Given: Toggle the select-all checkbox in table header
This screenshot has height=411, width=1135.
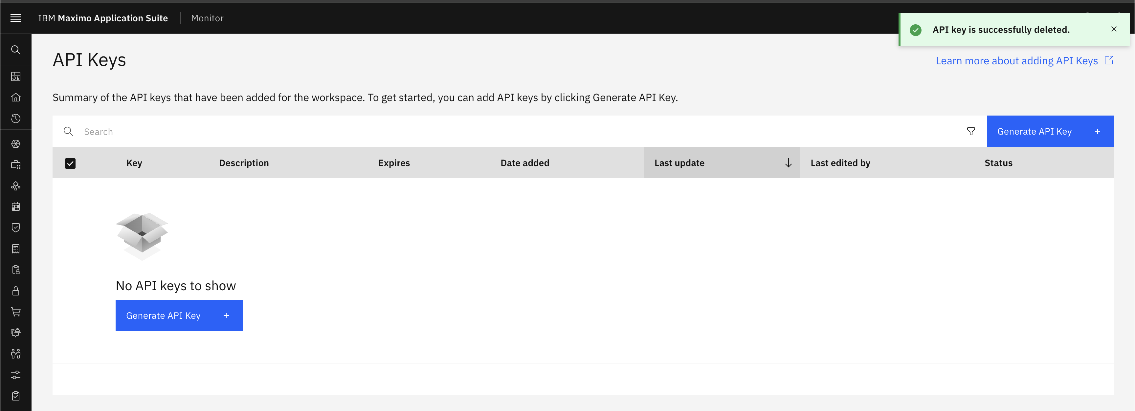Looking at the screenshot, I should coord(70,163).
